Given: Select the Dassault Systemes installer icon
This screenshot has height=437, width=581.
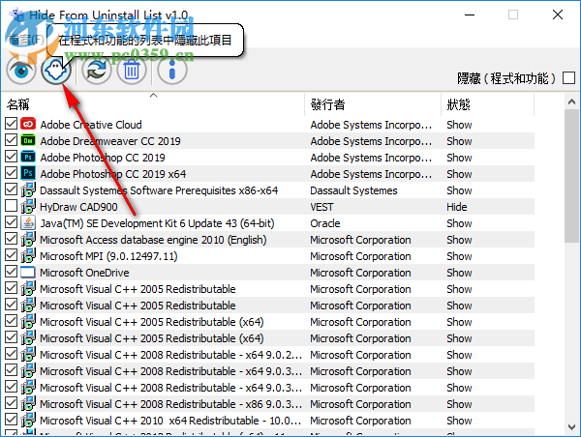Looking at the screenshot, I should (28, 189).
